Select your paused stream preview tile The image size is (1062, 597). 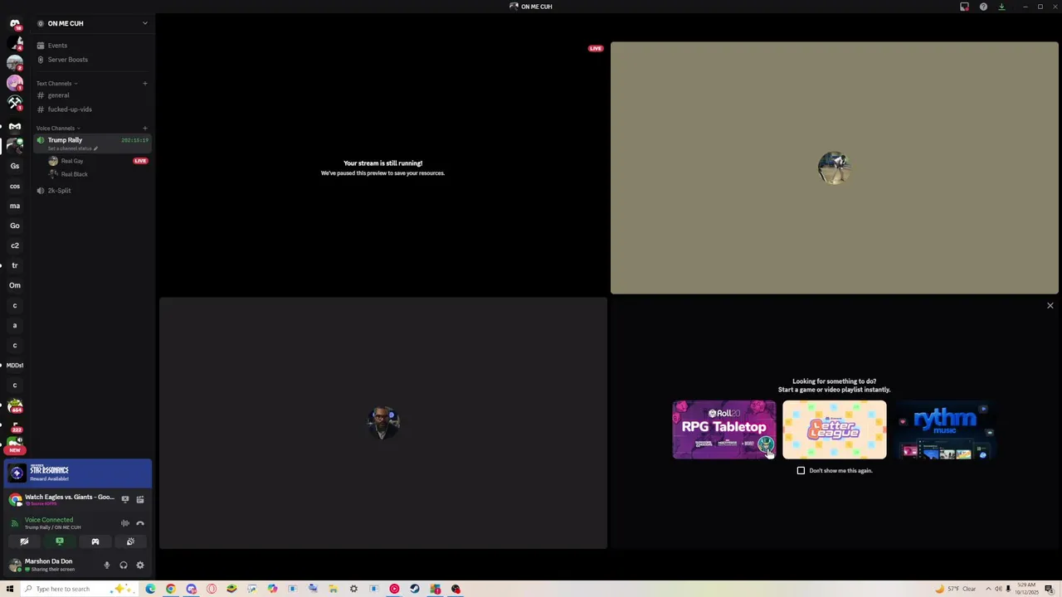(x=382, y=168)
